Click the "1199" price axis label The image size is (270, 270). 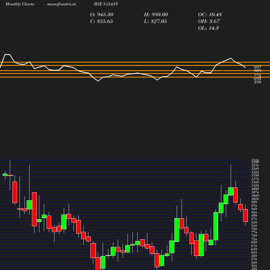pos(255,175)
